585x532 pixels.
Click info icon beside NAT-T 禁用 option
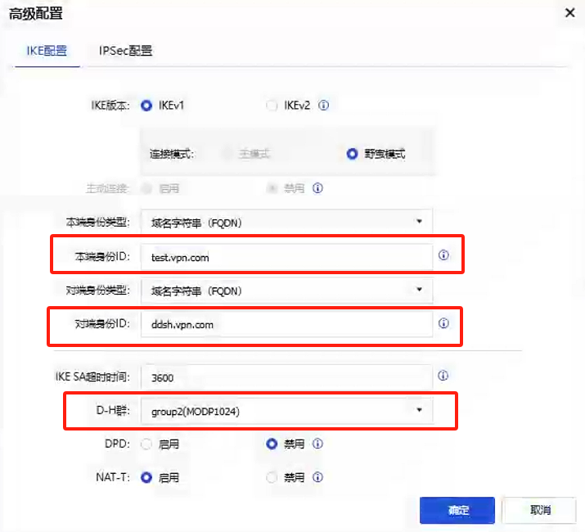pos(317,477)
